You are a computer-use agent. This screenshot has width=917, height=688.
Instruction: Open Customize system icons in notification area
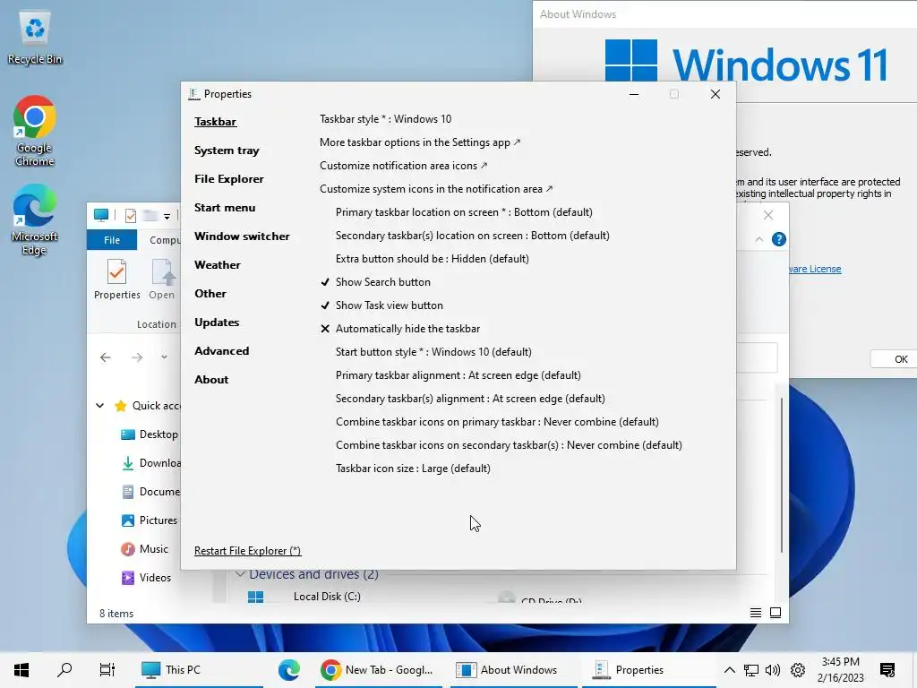(436, 189)
